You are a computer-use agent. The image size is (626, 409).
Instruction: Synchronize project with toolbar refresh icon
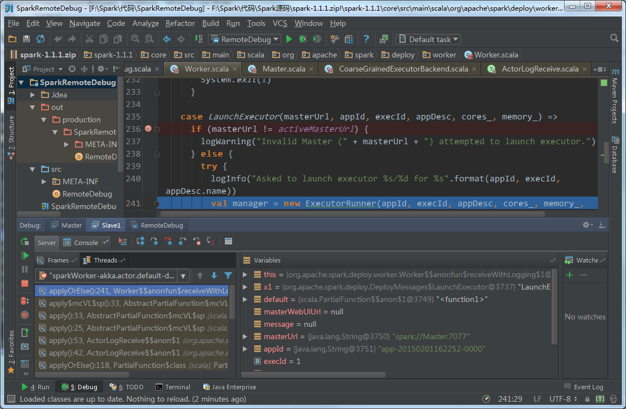coord(41,39)
